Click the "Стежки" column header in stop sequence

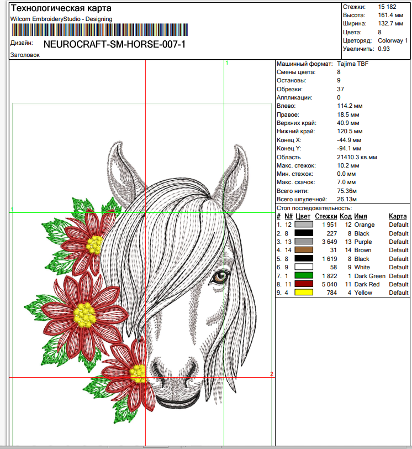coord(326,216)
